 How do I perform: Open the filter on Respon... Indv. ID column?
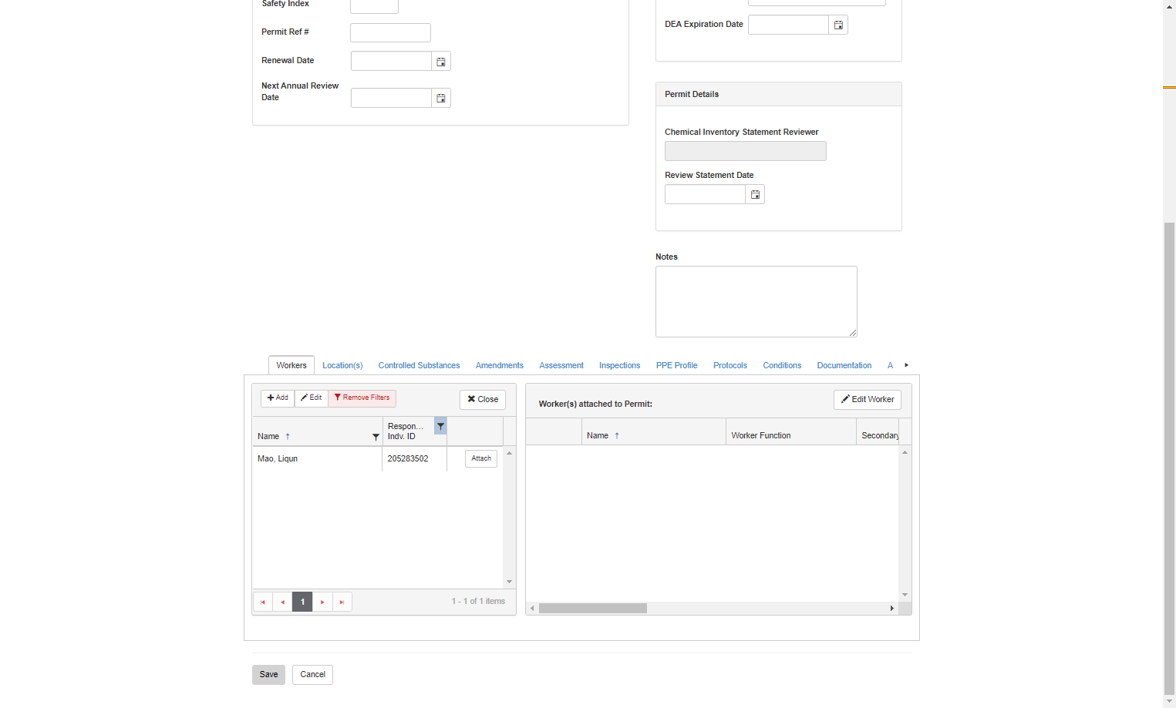pyautogui.click(x=440, y=426)
